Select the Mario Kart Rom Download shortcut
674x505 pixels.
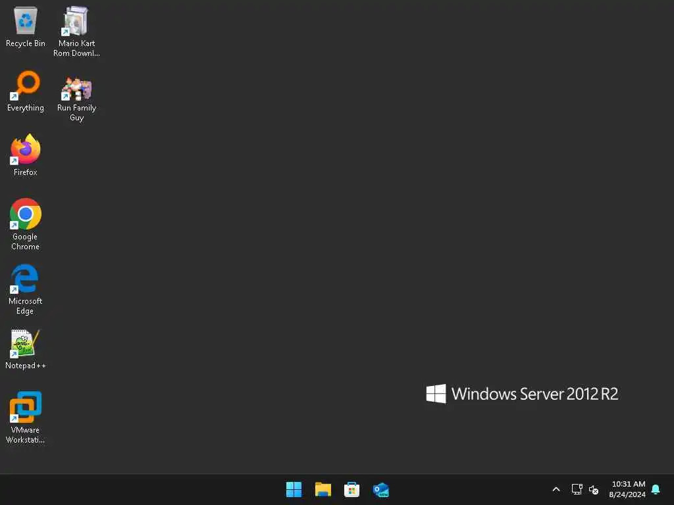point(76,32)
